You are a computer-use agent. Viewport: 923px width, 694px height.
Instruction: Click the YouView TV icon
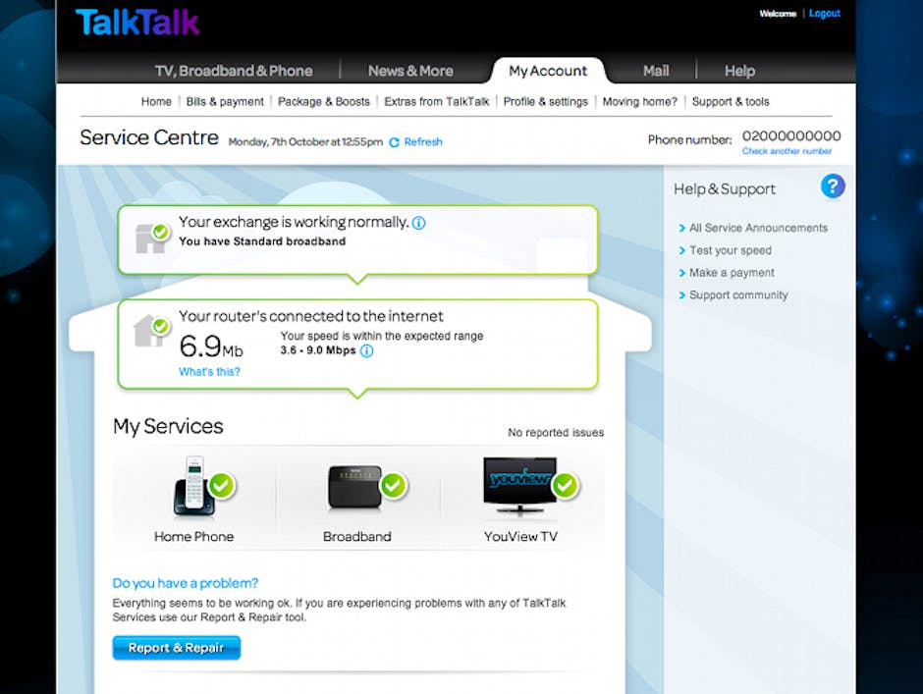(x=518, y=486)
